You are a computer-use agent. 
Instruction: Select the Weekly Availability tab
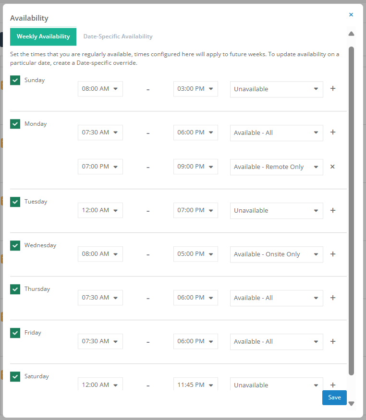[43, 36]
